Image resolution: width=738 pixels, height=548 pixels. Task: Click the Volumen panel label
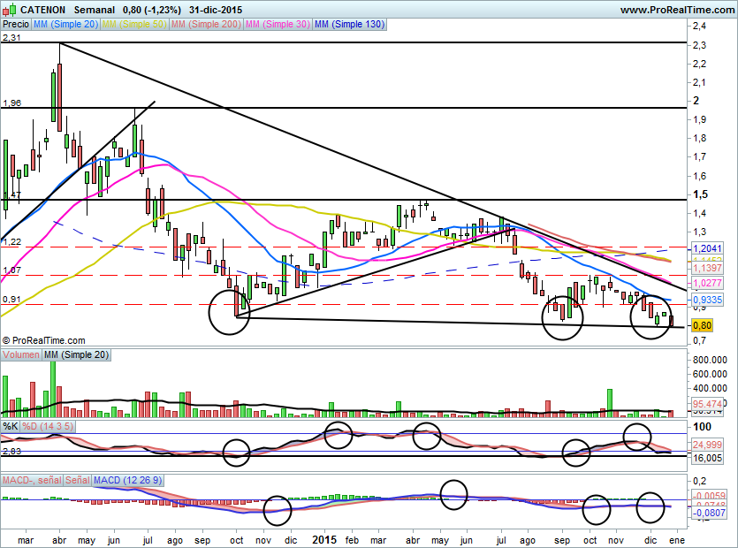coord(21,354)
